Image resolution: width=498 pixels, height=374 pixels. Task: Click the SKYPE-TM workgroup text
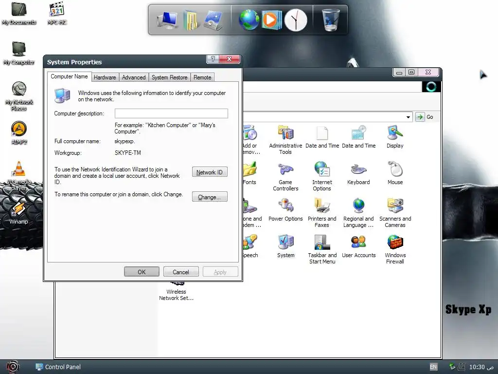pos(128,152)
